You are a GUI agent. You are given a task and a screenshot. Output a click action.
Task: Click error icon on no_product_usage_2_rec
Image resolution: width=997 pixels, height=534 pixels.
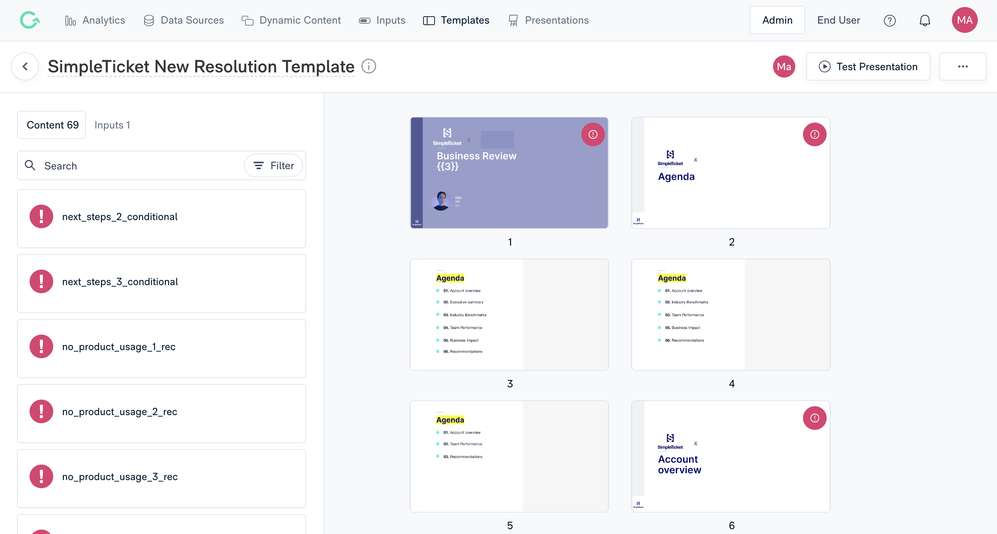41,411
